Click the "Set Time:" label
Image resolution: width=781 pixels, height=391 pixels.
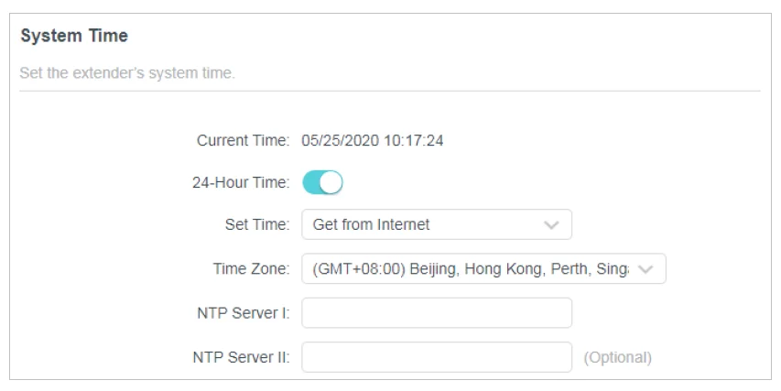257,224
